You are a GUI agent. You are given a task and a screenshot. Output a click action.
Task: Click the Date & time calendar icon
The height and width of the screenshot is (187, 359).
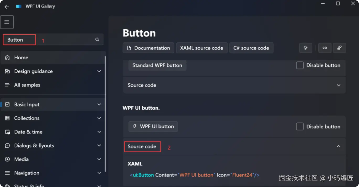click(8, 132)
